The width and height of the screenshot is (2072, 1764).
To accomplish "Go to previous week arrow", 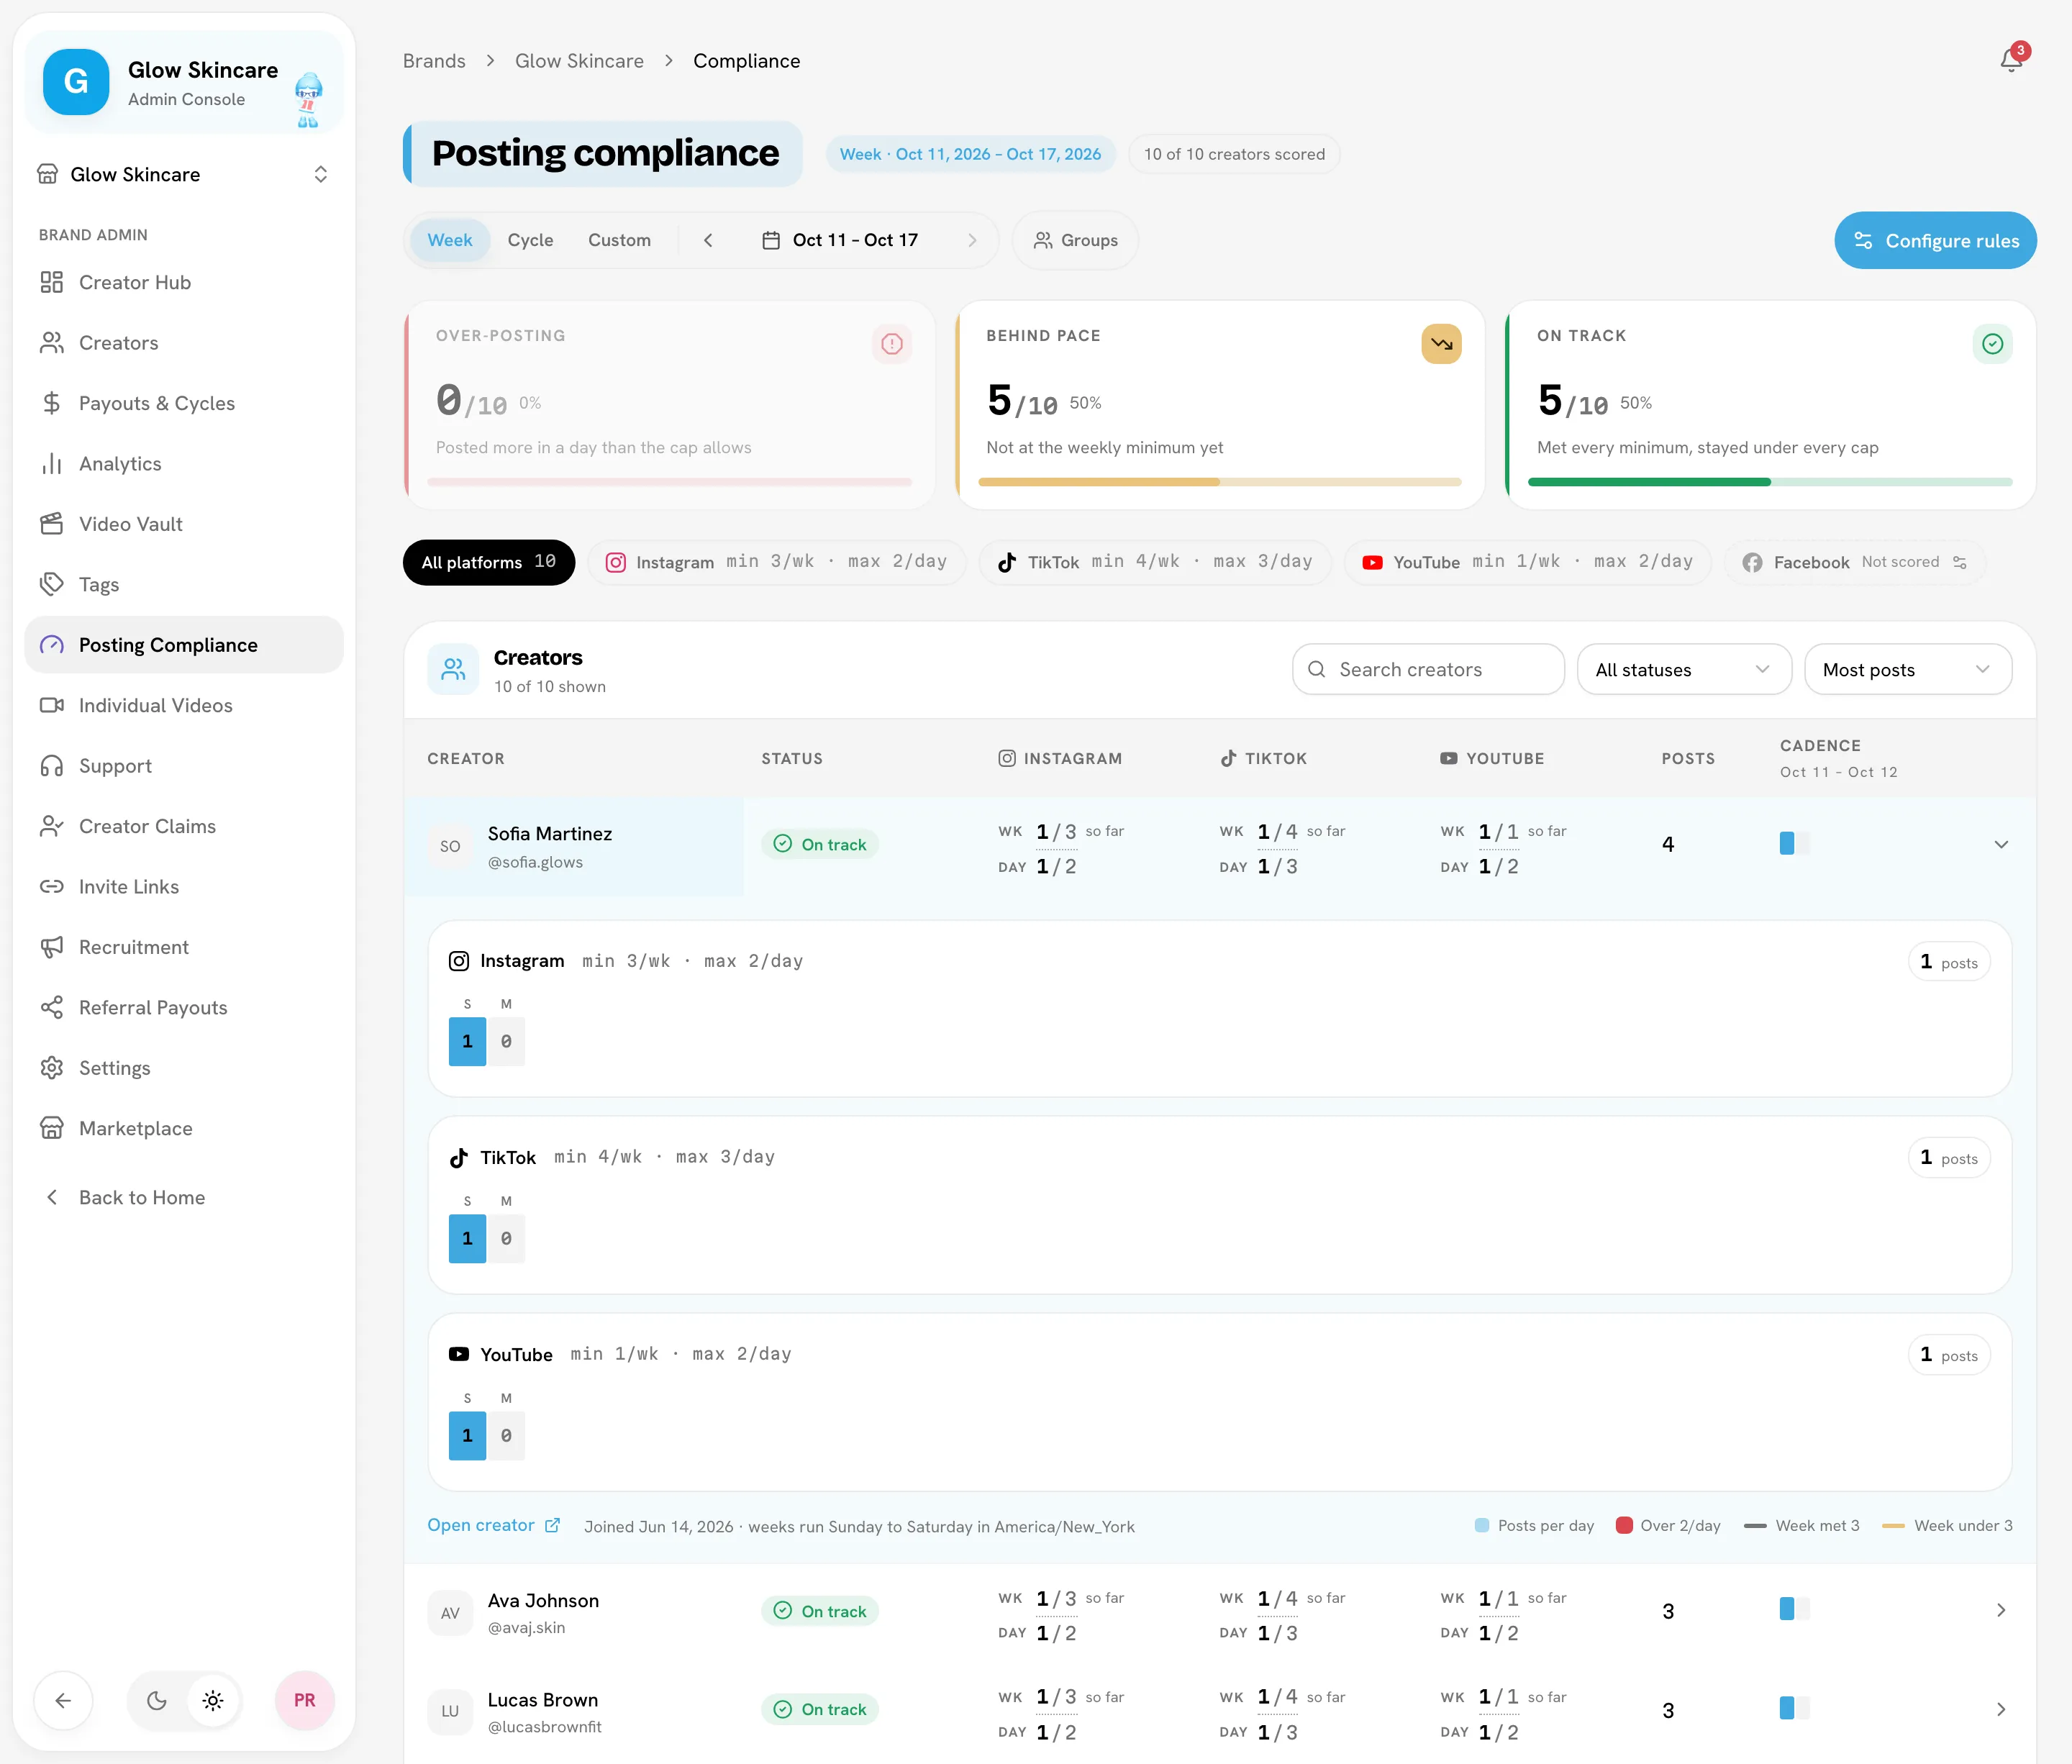I will [708, 240].
